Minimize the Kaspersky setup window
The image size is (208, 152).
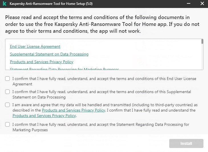tap(189, 4)
